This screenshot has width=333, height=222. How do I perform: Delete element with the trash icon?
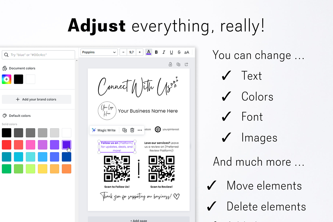coord(132,130)
